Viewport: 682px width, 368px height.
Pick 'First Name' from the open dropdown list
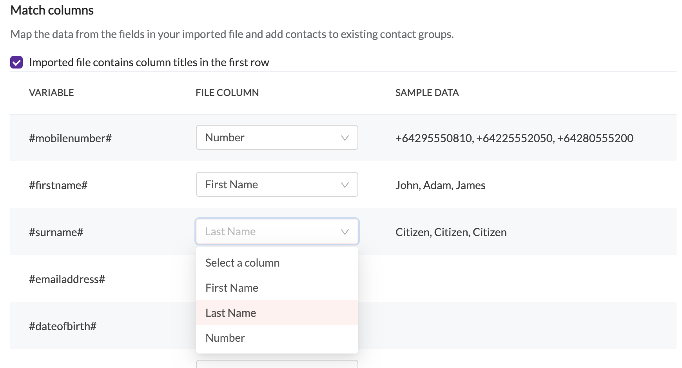click(x=232, y=288)
